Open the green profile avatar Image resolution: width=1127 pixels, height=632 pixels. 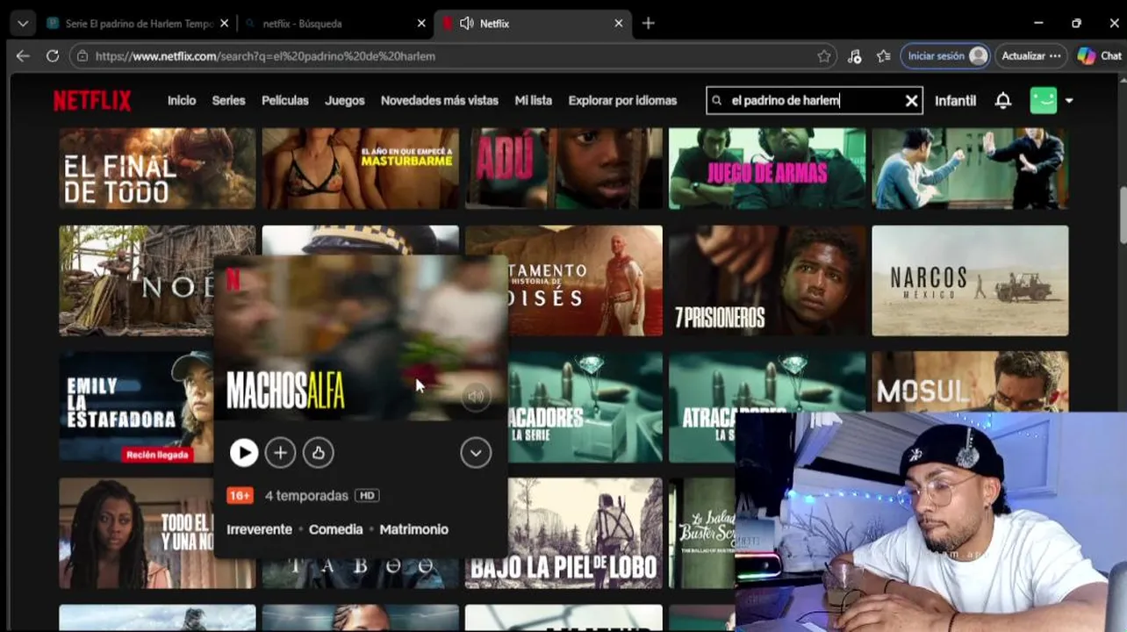click(1044, 100)
